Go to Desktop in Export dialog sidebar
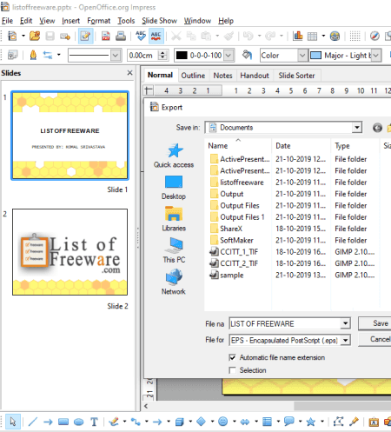Viewport: 391px width, 432px height. click(x=174, y=188)
